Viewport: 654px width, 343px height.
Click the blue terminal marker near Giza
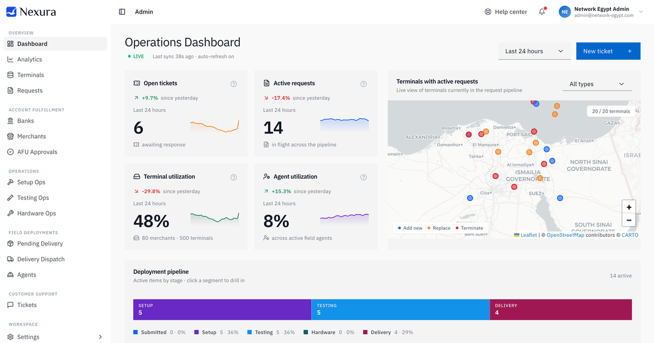pyautogui.click(x=470, y=199)
